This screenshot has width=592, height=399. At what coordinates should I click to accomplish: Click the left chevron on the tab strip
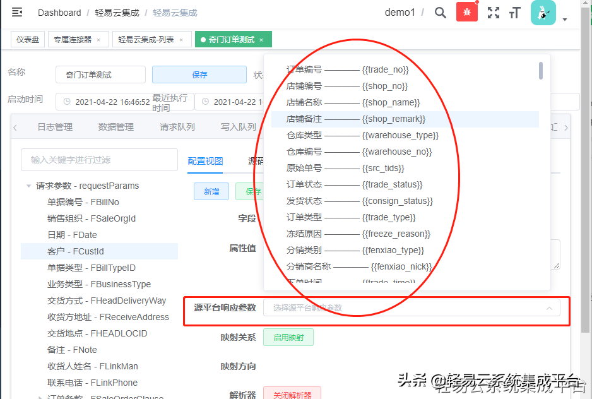coord(14,126)
